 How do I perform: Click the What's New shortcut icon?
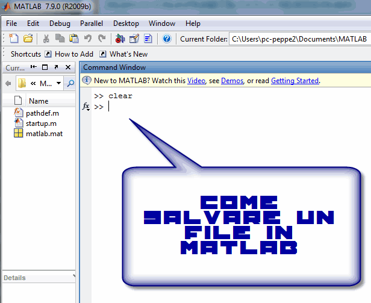pyautogui.click(x=102, y=54)
